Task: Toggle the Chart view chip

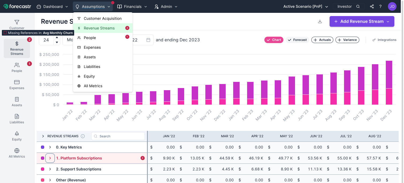Action: pos(274,40)
